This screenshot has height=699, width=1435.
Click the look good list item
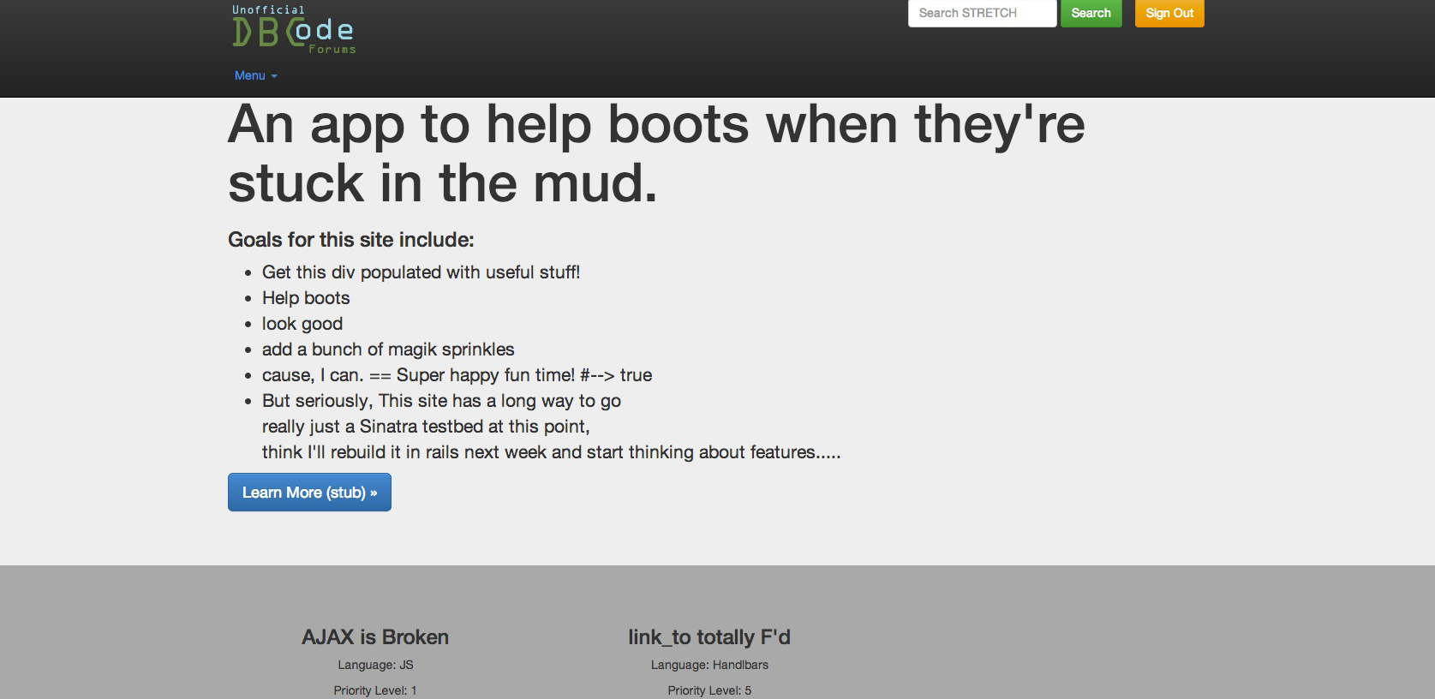point(302,324)
